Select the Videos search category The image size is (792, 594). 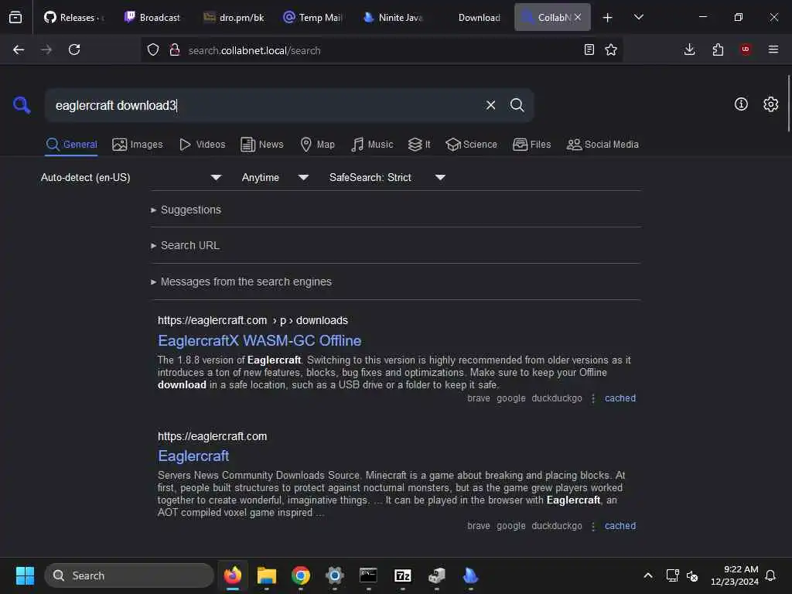click(x=202, y=145)
